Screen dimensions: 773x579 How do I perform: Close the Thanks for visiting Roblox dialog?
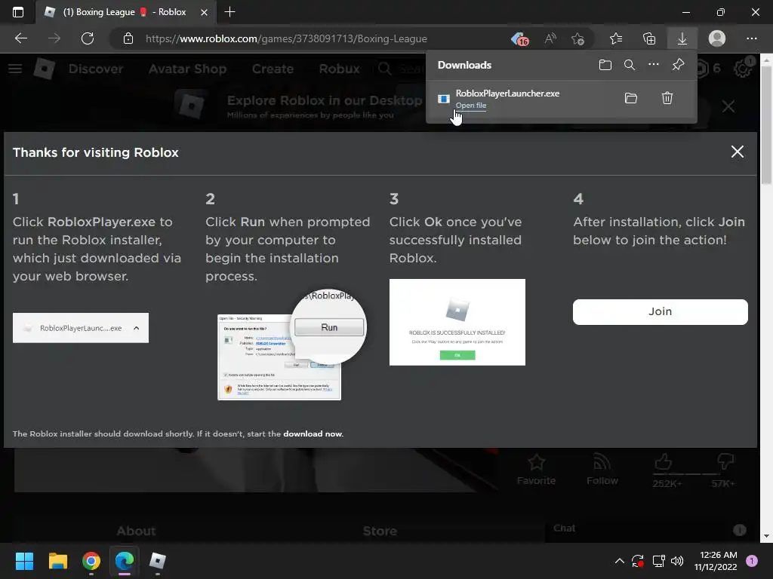point(737,152)
